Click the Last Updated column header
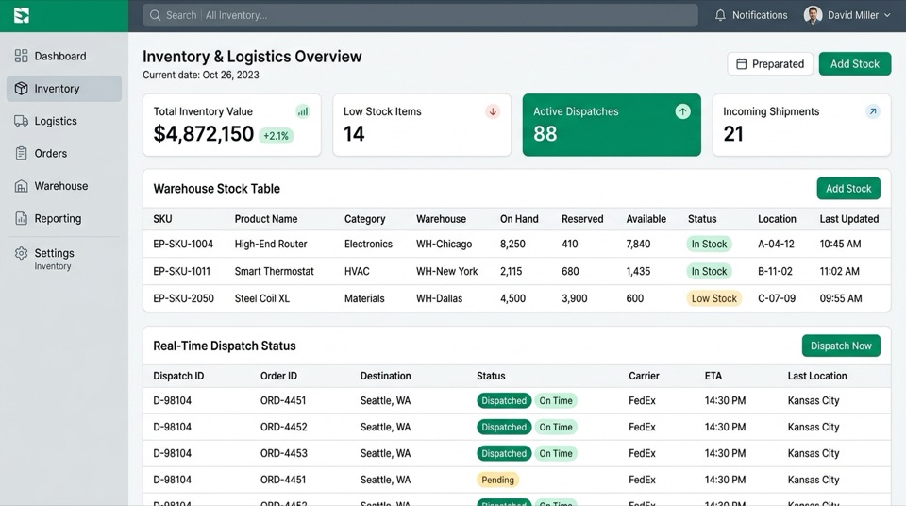The width and height of the screenshot is (906, 506). point(848,219)
